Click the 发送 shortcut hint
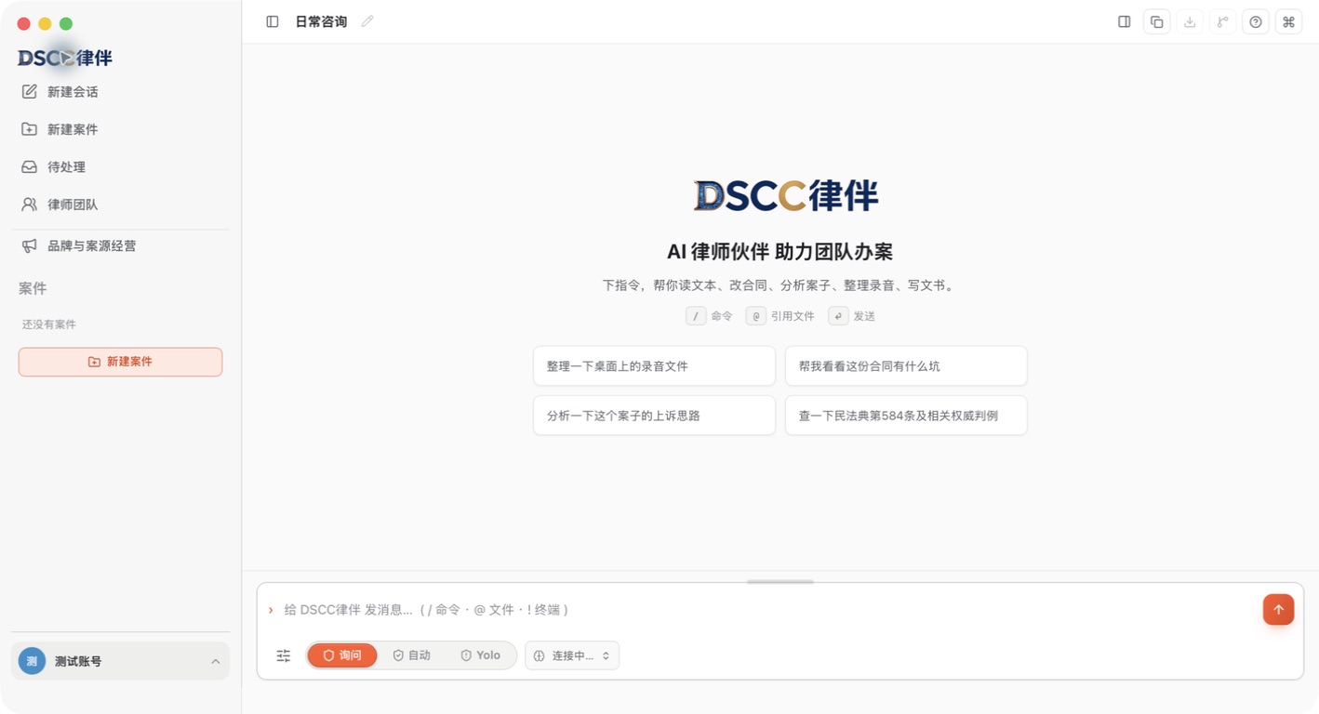 [x=851, y=316]
